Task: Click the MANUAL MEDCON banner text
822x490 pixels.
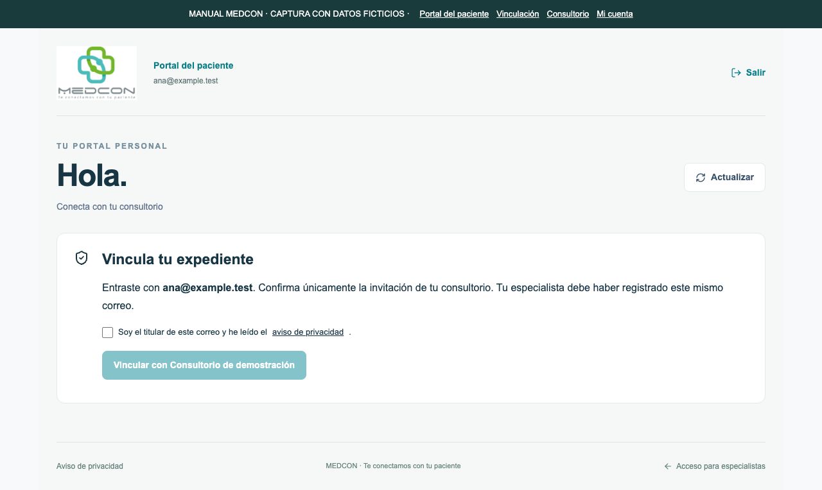Action: 299,14
